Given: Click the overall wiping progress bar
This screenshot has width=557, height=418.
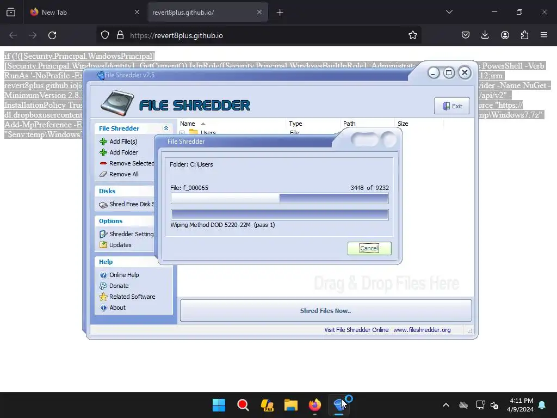Looking at the screenshot, I should [x=280, y=214].
